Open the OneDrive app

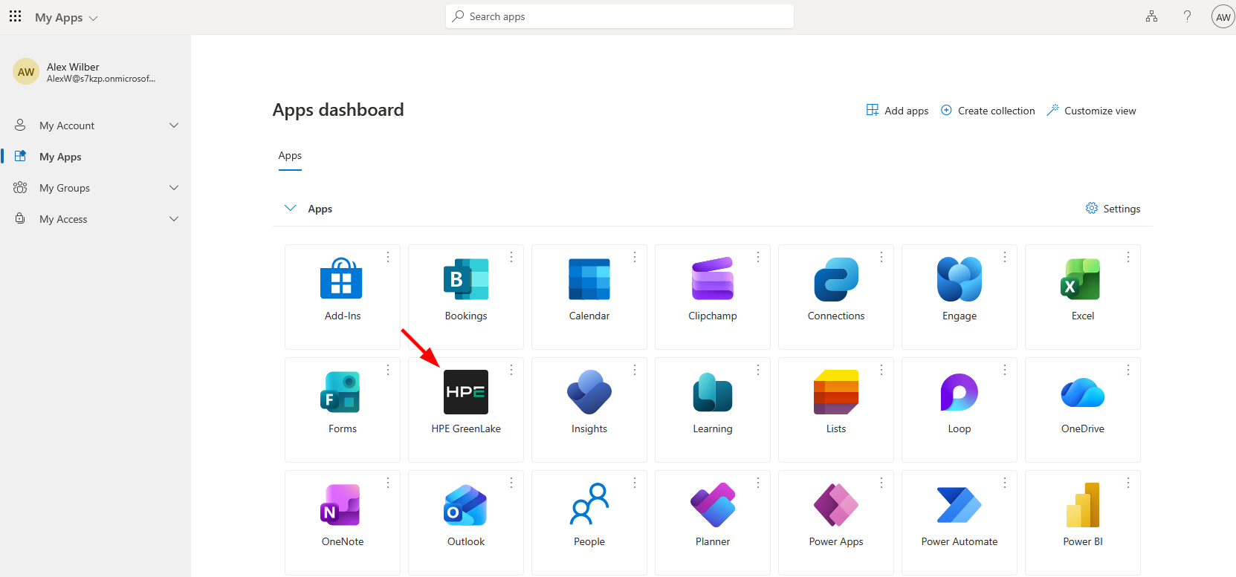pos(1082,392)
